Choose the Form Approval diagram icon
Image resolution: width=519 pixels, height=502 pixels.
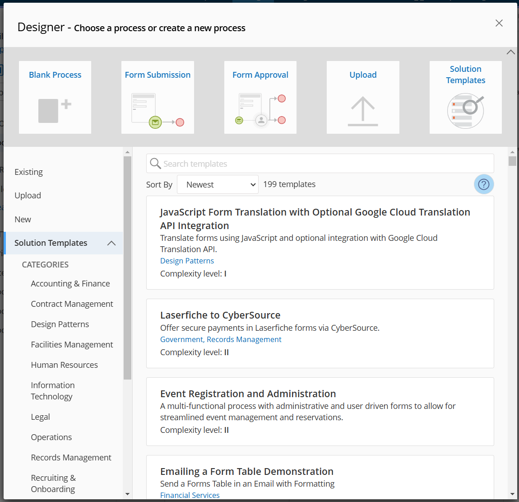(260, 110)
